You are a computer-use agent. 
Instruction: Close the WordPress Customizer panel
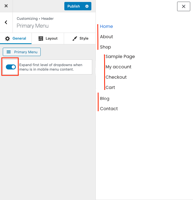click(x=6, y=6)
